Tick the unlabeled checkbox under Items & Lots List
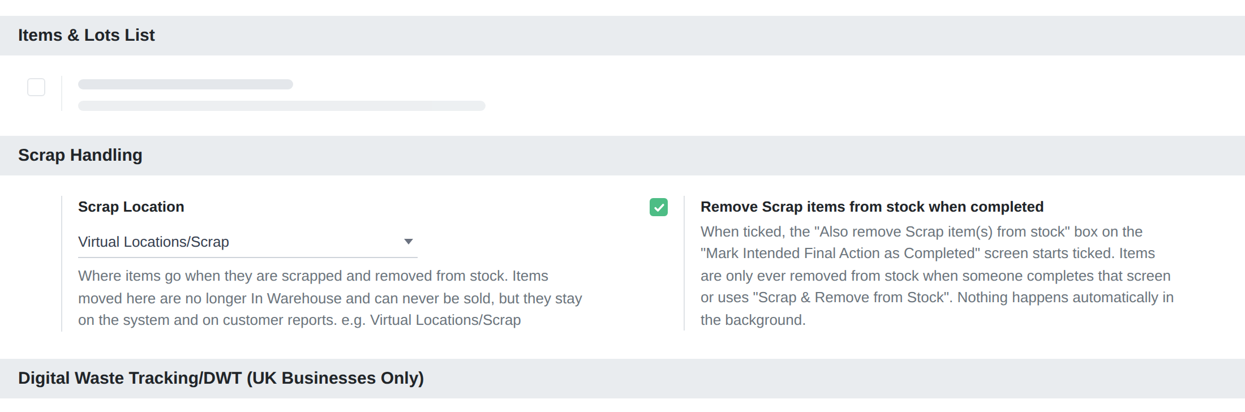The width and height of the screenshot is (1245, 412). pyautogui.click(x=36, y=87)
